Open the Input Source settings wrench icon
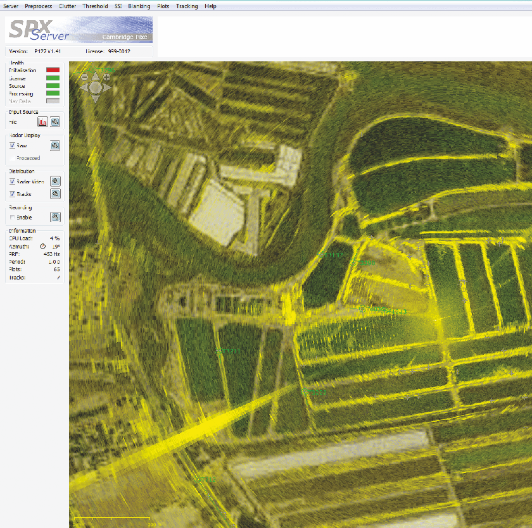Viewport: 532px width, 528px height. click(55, 122)
